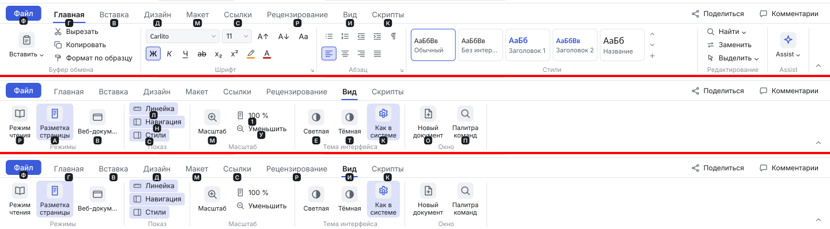Image resolution: width=830 pixels, height=229 pixels.
Task: Open the Aa change case option
Action: (x=304, y=36)
